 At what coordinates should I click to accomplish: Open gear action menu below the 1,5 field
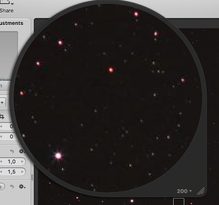click(x=22, y=186)
